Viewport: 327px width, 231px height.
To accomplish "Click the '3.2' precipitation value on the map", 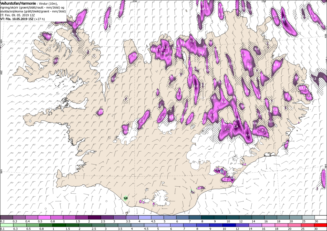I will coord(196,86).
